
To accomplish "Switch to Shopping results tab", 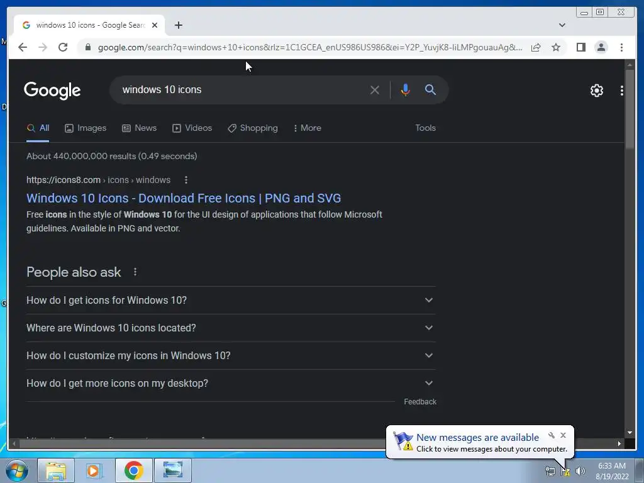I will tap(253, 128).
